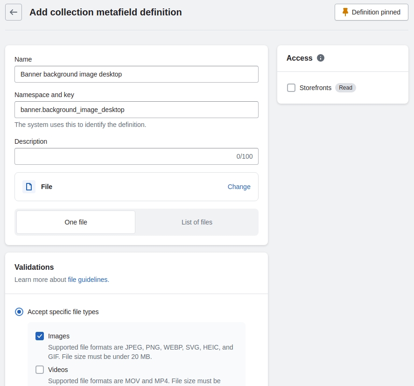Click the Read badge next to Storefronts
414x386 pixels.
point(345,88)
